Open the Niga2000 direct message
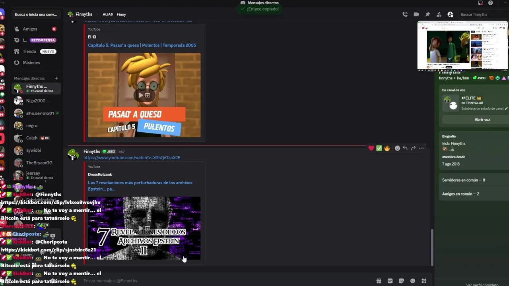The height and width of the screenshot is (286, 509). [x=36, y=101]
